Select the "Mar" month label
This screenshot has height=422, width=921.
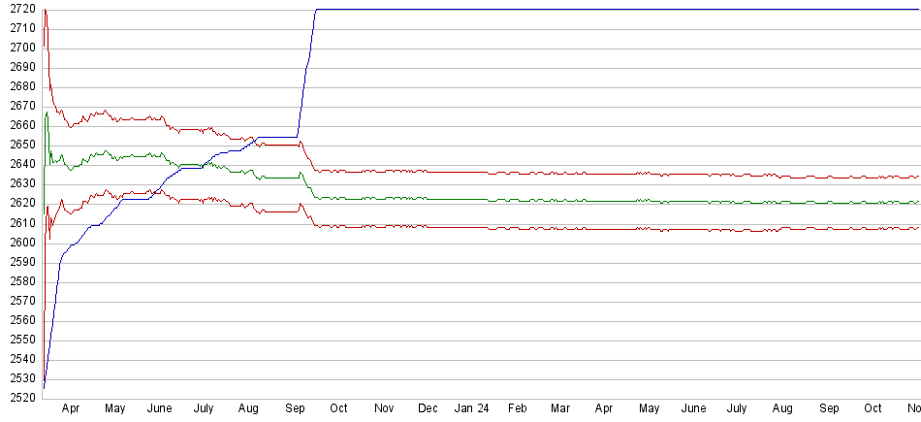pyautogui.click(x=560, y=409)
